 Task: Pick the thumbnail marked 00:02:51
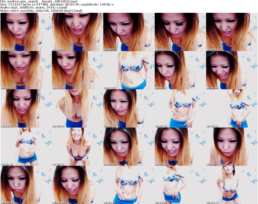click(78, 147)
